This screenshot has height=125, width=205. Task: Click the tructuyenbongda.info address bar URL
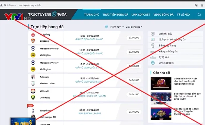pyautogui.click(x=30, y=5)
